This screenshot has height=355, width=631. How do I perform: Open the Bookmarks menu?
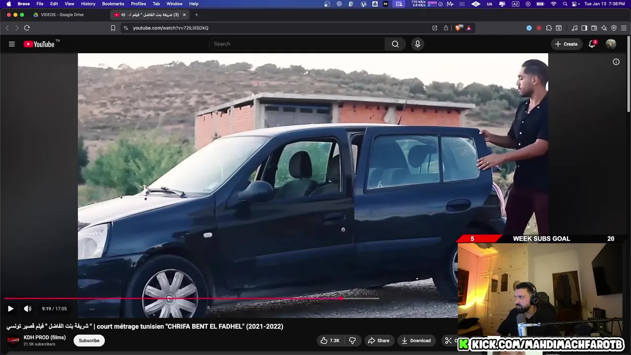pyautogui.click(x=113, y=3)
